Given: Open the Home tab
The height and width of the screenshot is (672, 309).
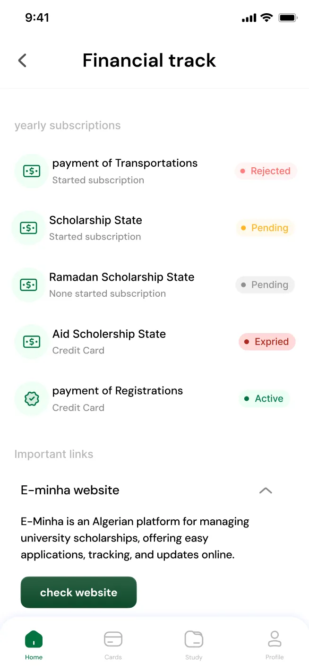Looking at the screenshot, I should (34, 645).
